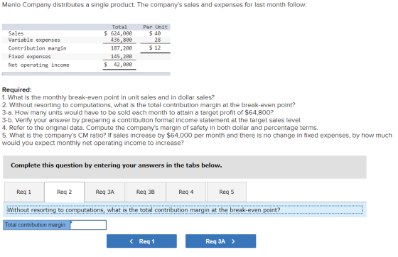Click the Total contribution margin input box
This screenshot has width=398, height=257.
tap(88, 225)
